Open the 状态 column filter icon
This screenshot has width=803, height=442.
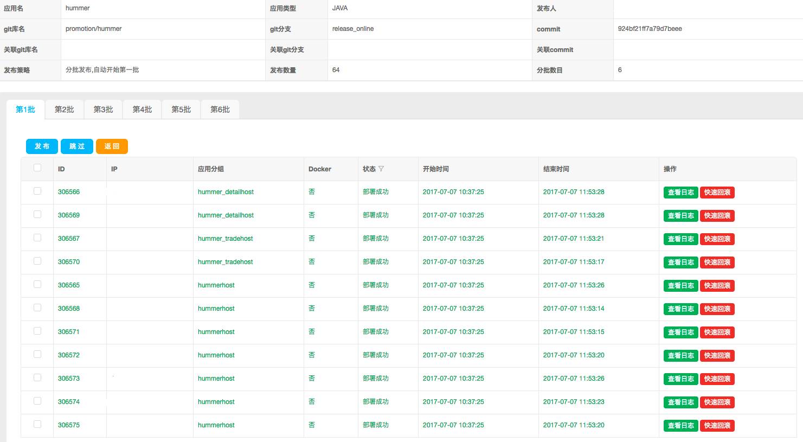click(381, 169)
